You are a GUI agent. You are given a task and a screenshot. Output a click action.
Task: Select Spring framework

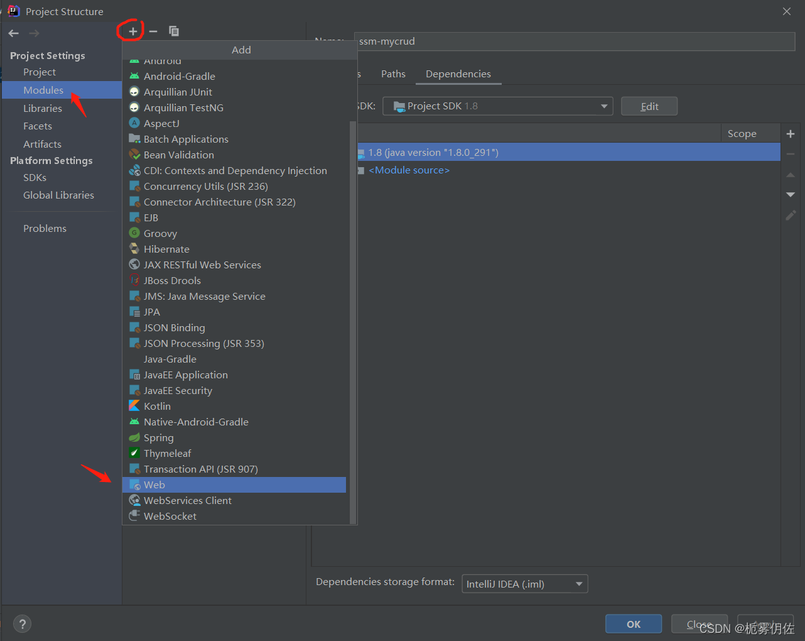tap(234, 437)
